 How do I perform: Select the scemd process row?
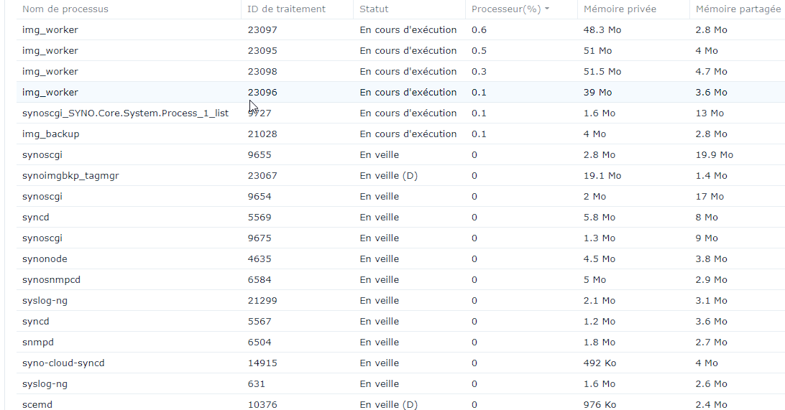400,403
